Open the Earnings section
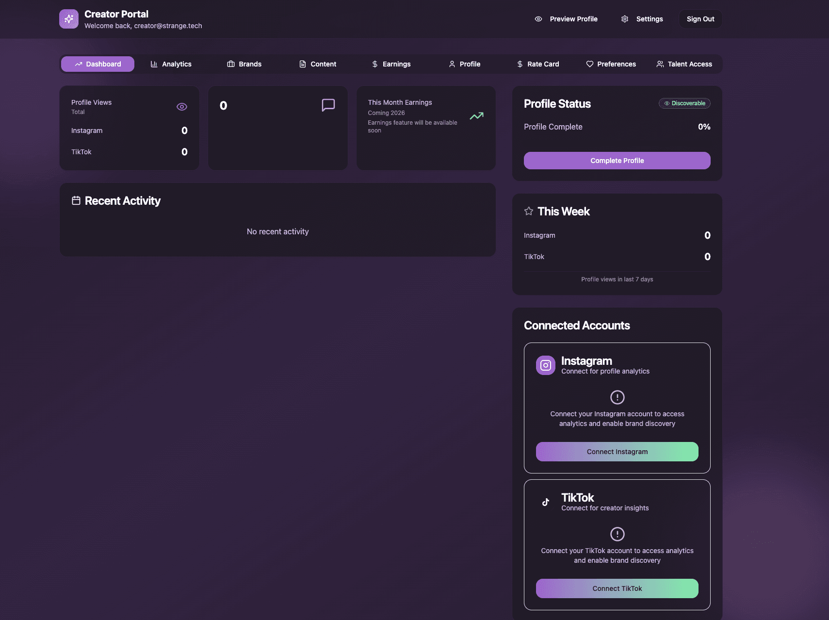Viewport: 829px width, 620px height. pos(391,64)
